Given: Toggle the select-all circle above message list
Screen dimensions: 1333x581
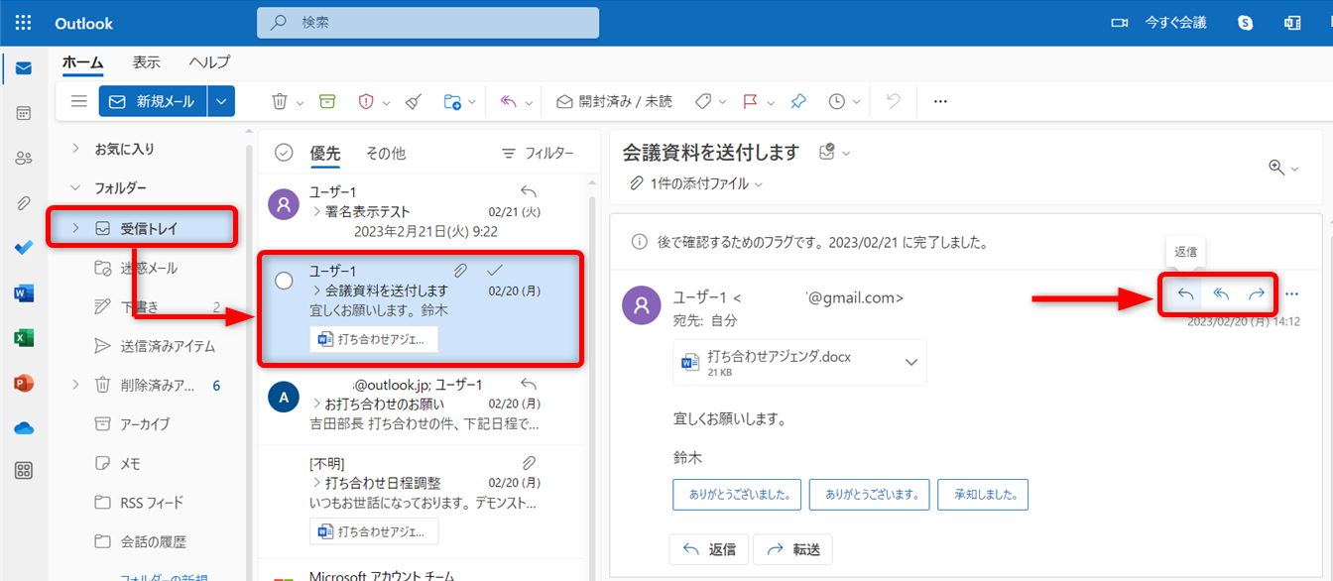Looking at the screenshot, I should pyautogui.click(x=284, y=153).
